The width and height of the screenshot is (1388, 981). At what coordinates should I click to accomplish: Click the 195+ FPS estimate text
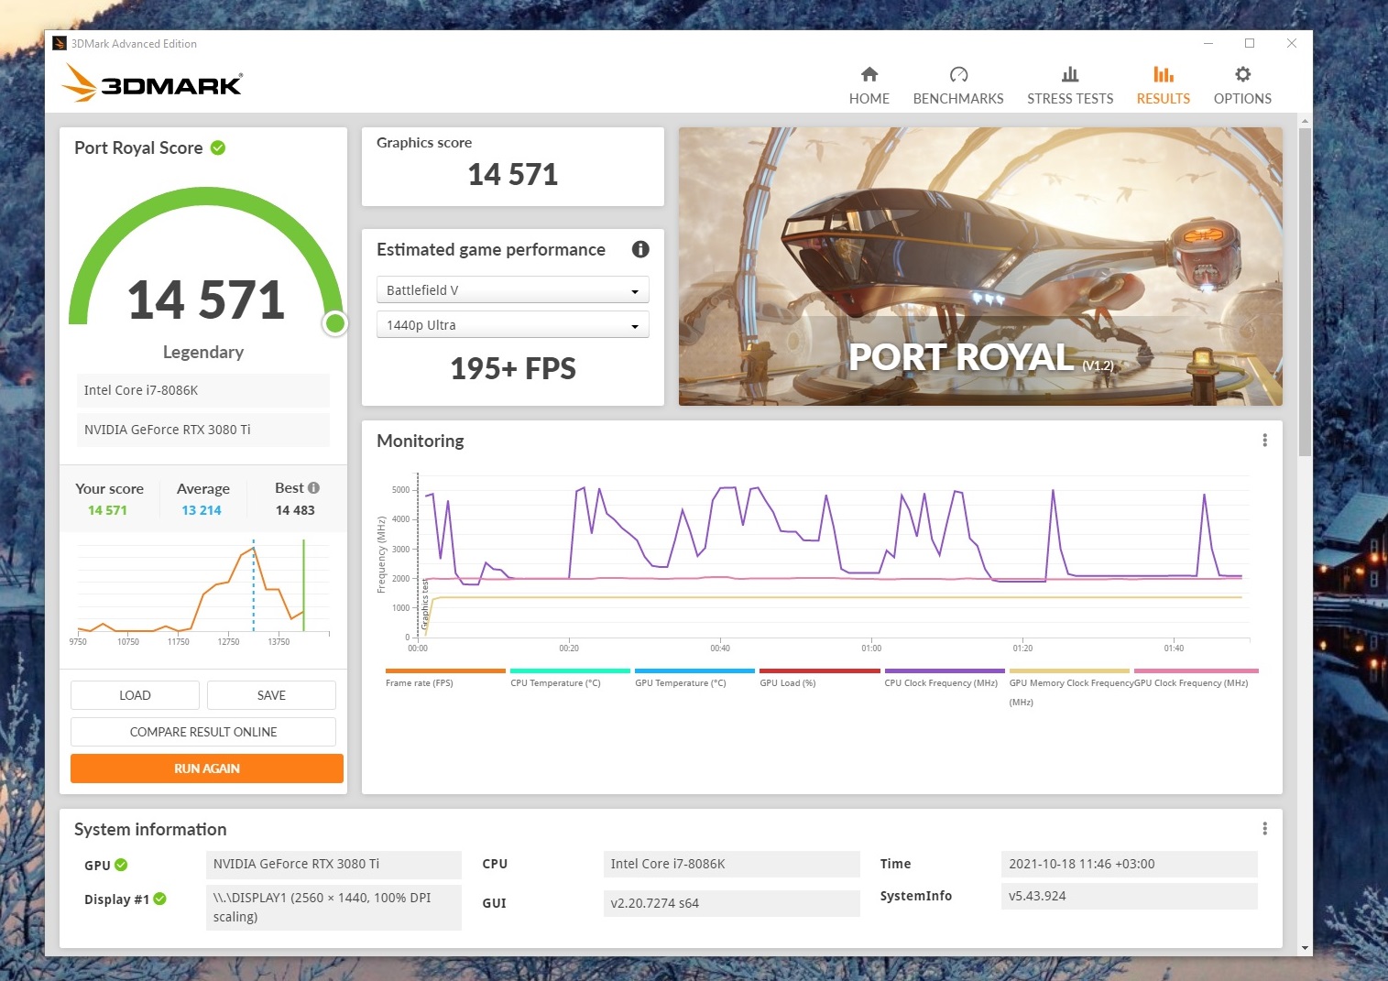pyautogui.click(x=513, y=368)
